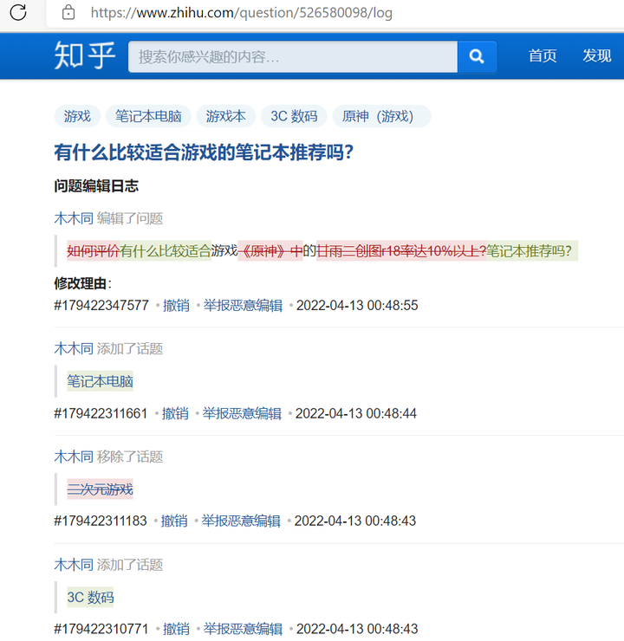This screenshot has width=624, height=641.
Task: Click deleted text 如何评价
Action: [94, 250]
